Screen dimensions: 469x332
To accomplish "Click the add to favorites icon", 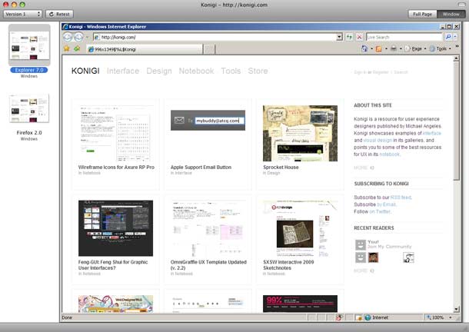I will (77, 48).
